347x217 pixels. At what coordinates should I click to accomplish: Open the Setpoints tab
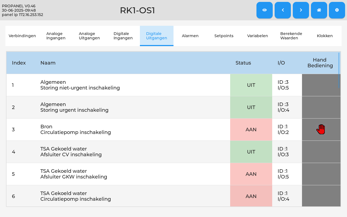224,36
